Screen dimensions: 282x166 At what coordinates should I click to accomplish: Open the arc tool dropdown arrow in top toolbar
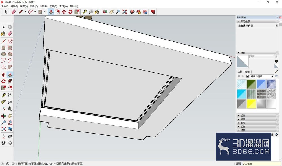[35, 12]
